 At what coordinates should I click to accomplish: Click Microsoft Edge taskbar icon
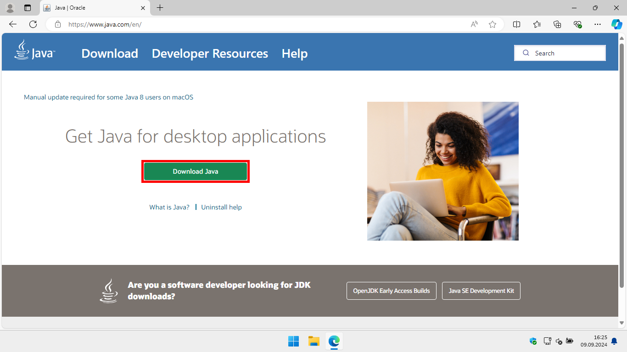coord(334,341)
